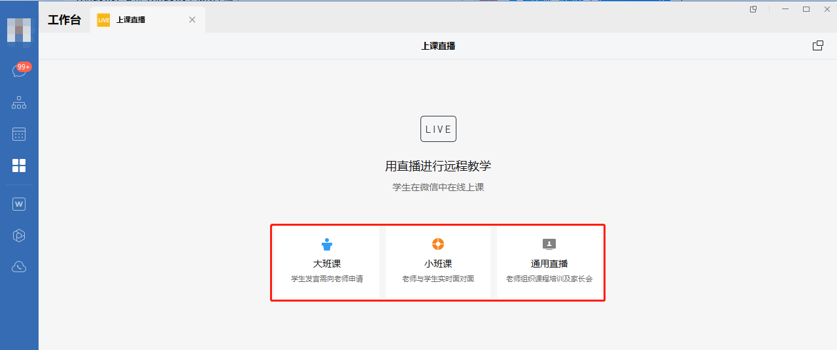This screenshot has width=837, height=350.
Task: Click the yellow LIVE icon on tab
Action: click(103, 20)
